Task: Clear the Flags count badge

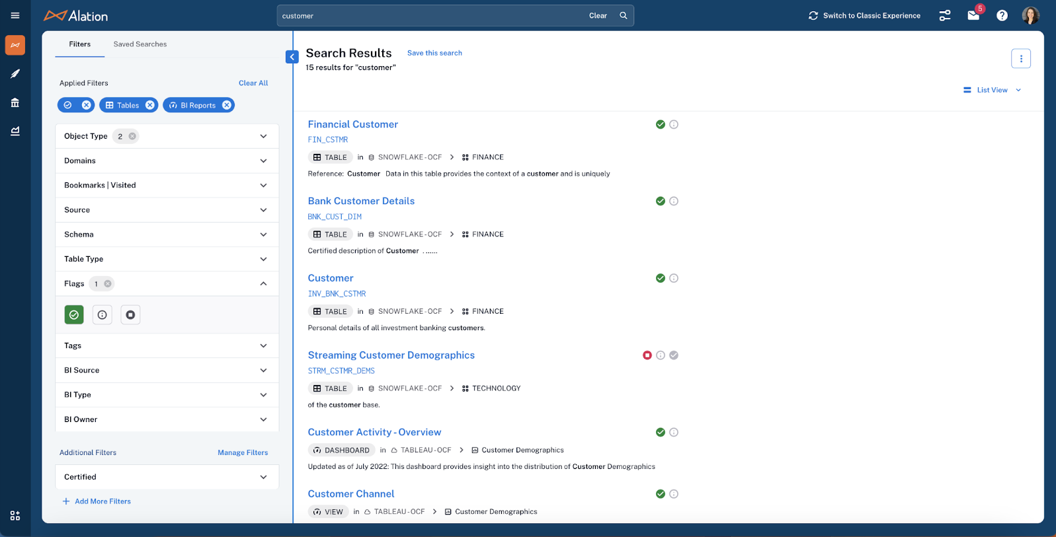Action: tap(108, 284)
